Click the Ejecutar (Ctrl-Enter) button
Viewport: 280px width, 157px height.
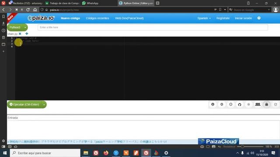click(x=24, y=105)
